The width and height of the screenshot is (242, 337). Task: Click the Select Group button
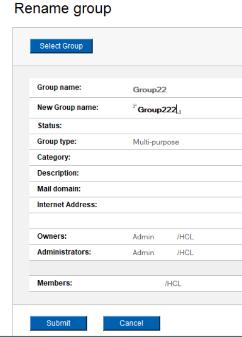[61, 46]
